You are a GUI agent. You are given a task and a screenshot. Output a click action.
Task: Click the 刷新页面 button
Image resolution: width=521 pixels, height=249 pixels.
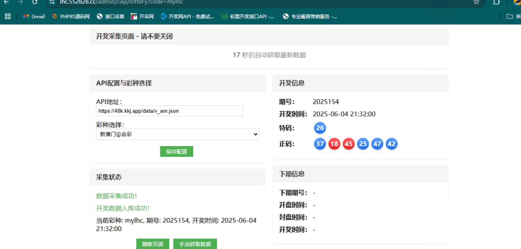[153, 244]
